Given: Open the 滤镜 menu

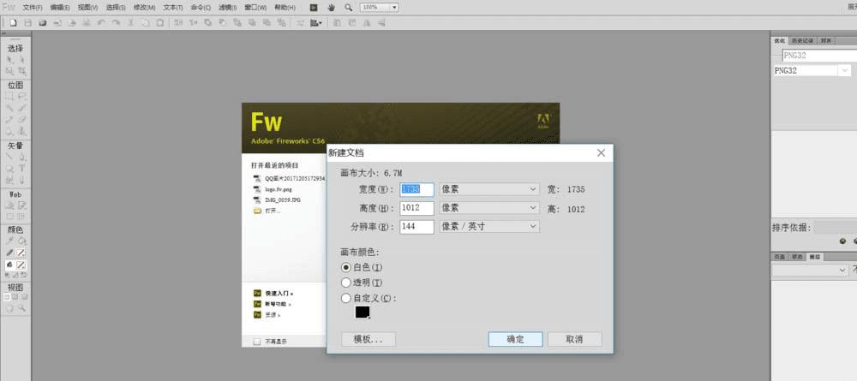Looking at the screenshot, I should 227,8.
